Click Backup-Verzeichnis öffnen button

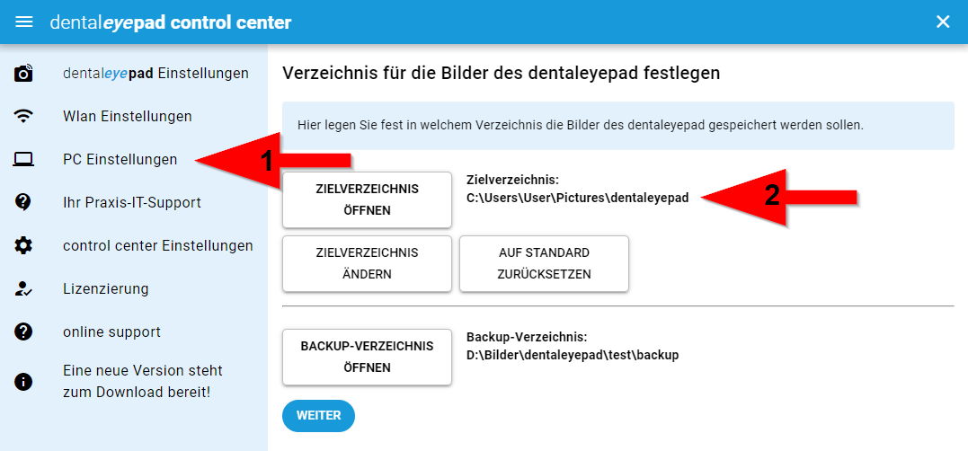click(x=367, y=358)
